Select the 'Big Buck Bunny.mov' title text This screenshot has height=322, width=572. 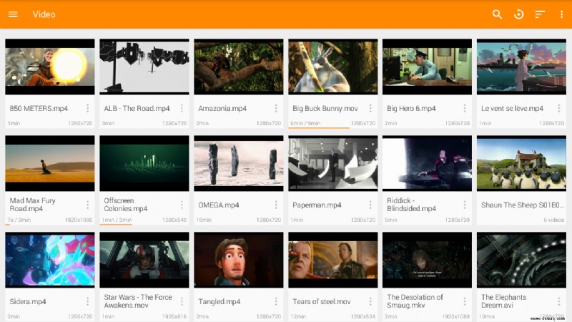tap(325, 109)
